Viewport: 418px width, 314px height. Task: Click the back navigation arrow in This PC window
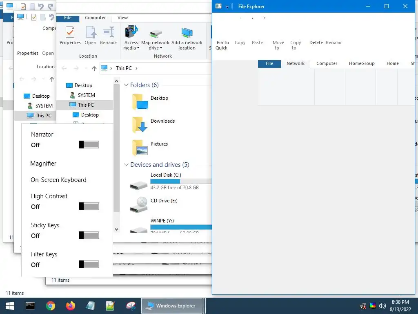64,68
